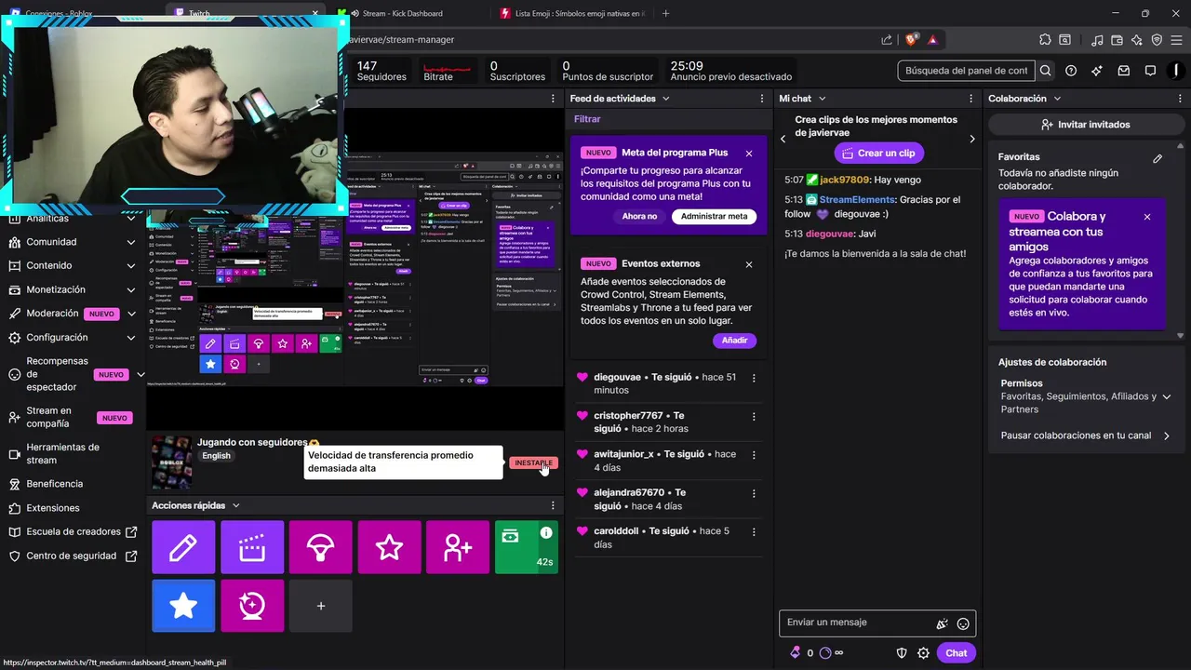Click the sparkle icon beside help
Screen dimensions: 1191x670
pyautogui.click(x=1097, y=71)
